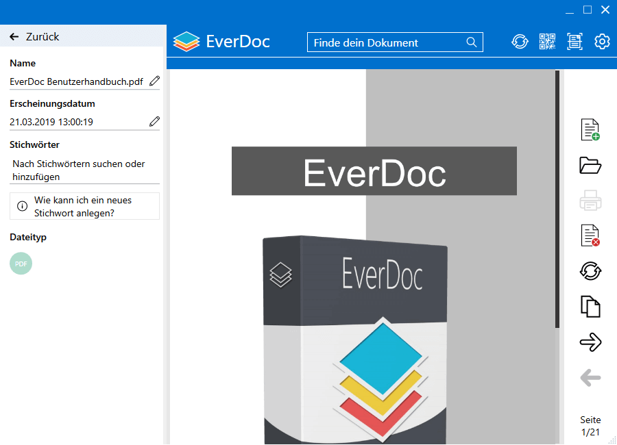Go back using the Zurück button

coord(29,36)
